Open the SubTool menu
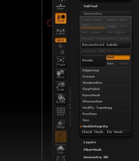This screenshot has width=139, height=161. [90, 6]
